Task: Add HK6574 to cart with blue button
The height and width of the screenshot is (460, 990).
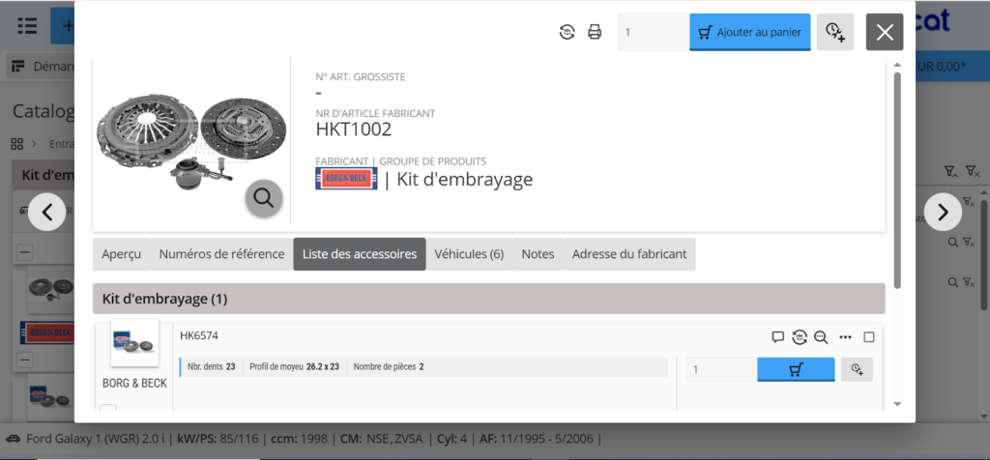Action: point(796,370)
